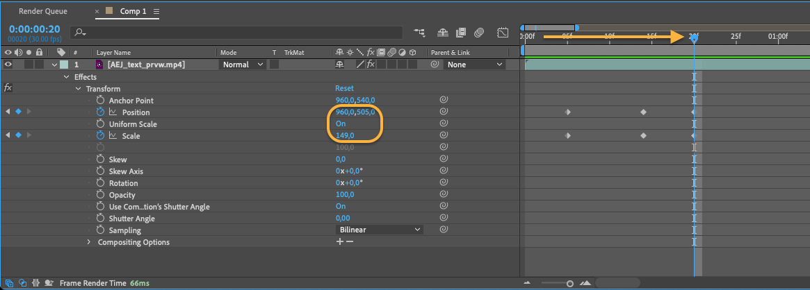810x290 pixels.
Task: Hide the AEJ_text_prvw.mp4 layer with eye icon
Action: pos(8,65)
